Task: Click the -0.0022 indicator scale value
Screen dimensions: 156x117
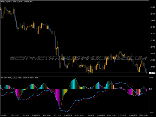Action: (x=152, y=113)
